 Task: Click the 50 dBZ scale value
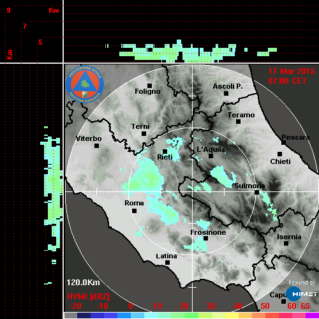(265, 306)
